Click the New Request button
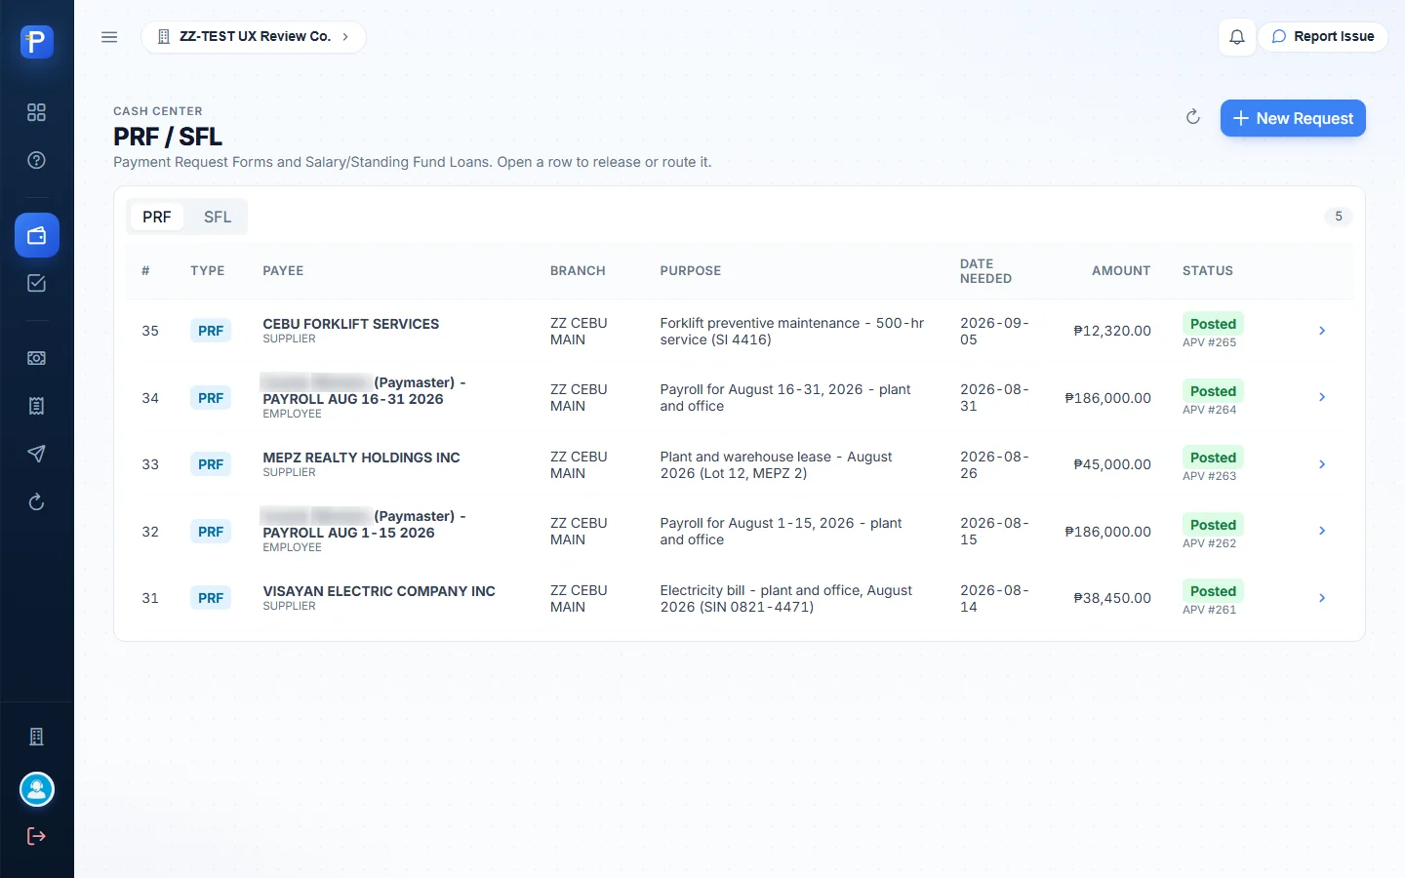Screen dimensions: 1405x878 pos(1293,118)
